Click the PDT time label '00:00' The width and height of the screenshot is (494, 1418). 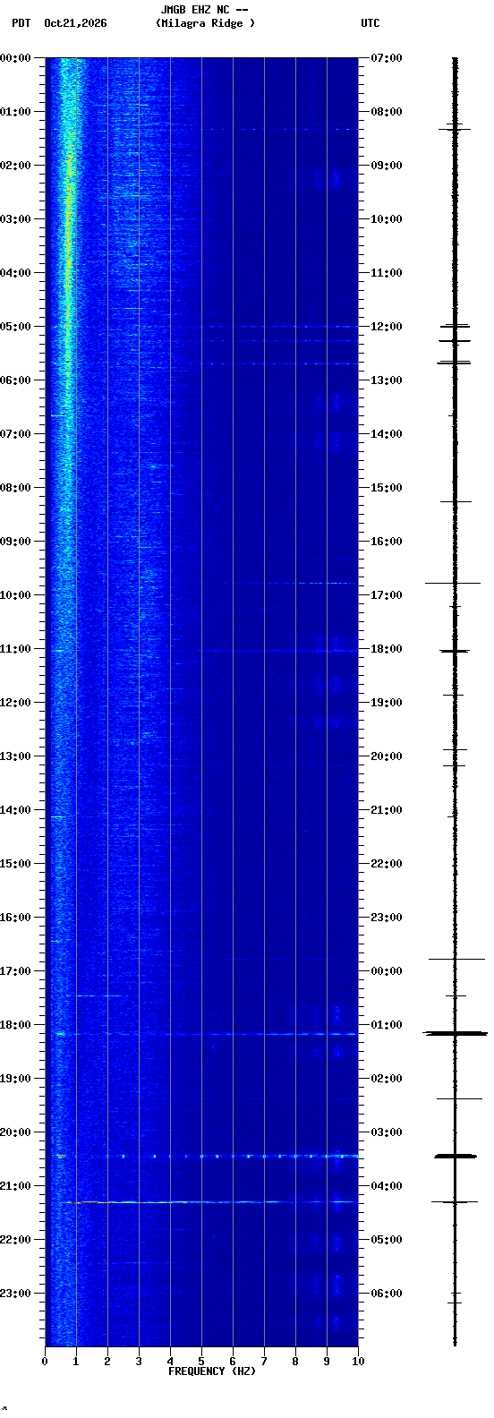[x=15, y=58]
